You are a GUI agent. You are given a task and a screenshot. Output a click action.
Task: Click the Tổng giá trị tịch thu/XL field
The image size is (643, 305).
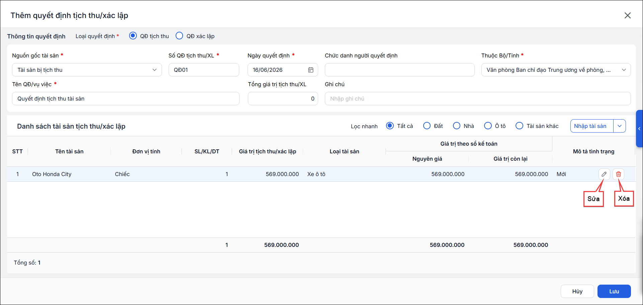coord(283,99)
